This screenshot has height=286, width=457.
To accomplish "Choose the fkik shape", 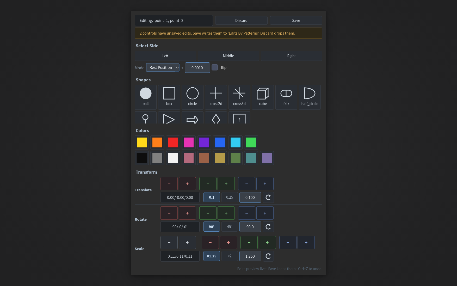I will click(286, 97).
